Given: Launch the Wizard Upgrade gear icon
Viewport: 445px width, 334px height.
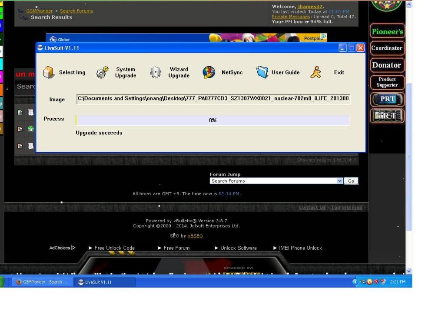Looking at the screenshot, I should click(156, 72).
